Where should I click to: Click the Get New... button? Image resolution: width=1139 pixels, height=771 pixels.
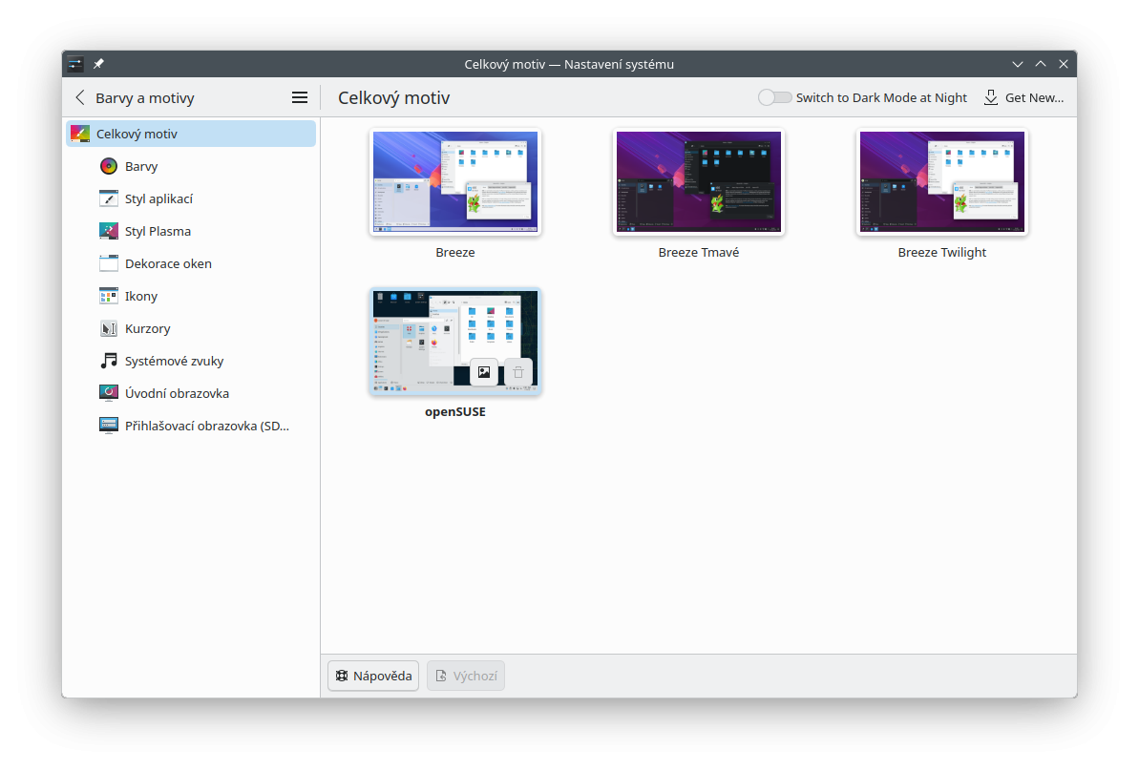1023,97
